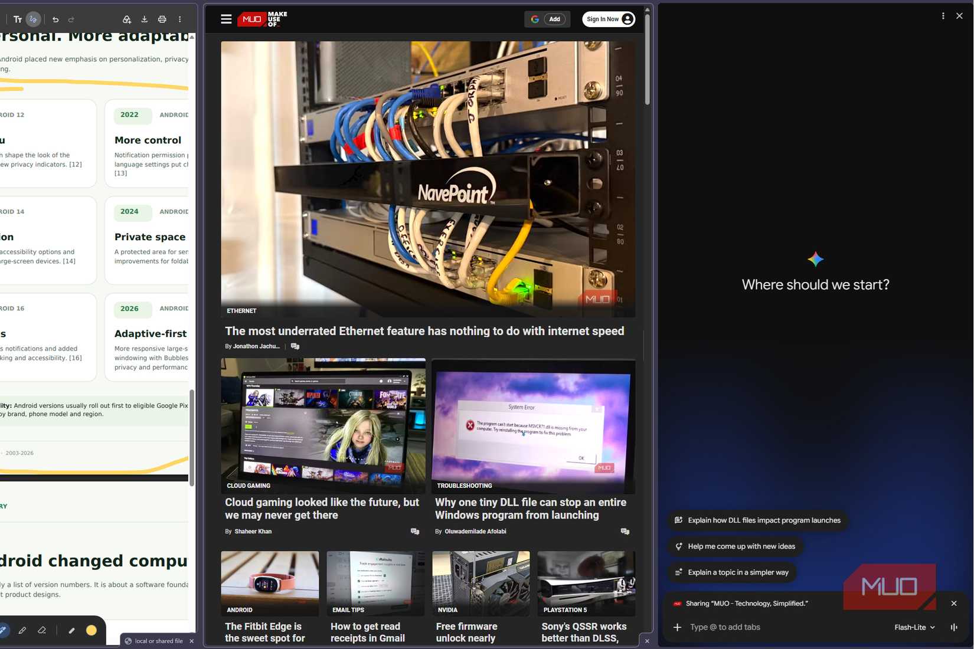Image resolution: width=974 pixels, height=649 pixels.
Task: Print the PDF document
Action: (162, 19)
